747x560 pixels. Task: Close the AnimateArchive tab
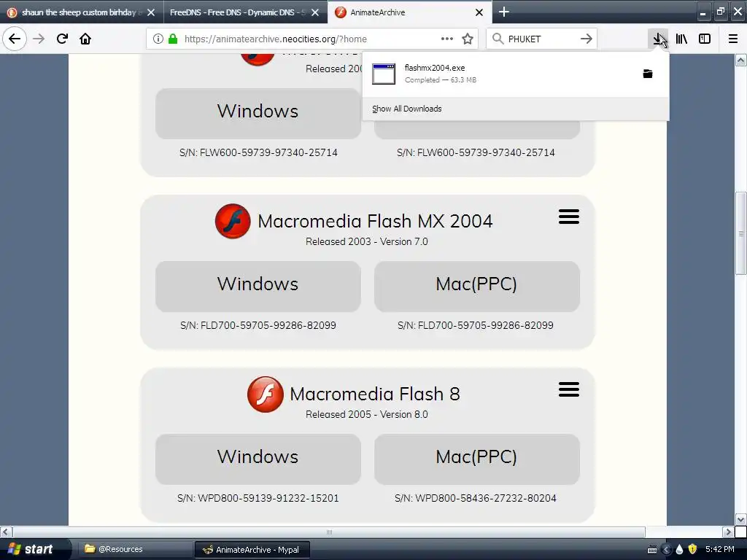coord(479,12)
